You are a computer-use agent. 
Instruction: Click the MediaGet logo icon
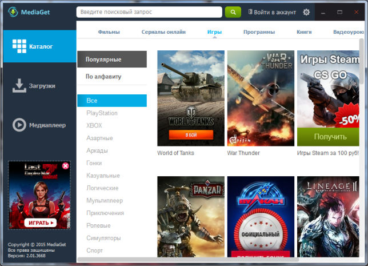(x=13, y=12)
